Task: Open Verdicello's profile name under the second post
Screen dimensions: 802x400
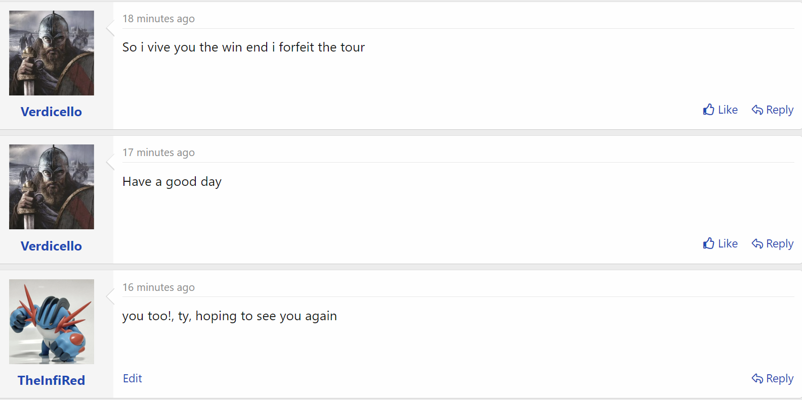Action: click(x=51, y=246)
